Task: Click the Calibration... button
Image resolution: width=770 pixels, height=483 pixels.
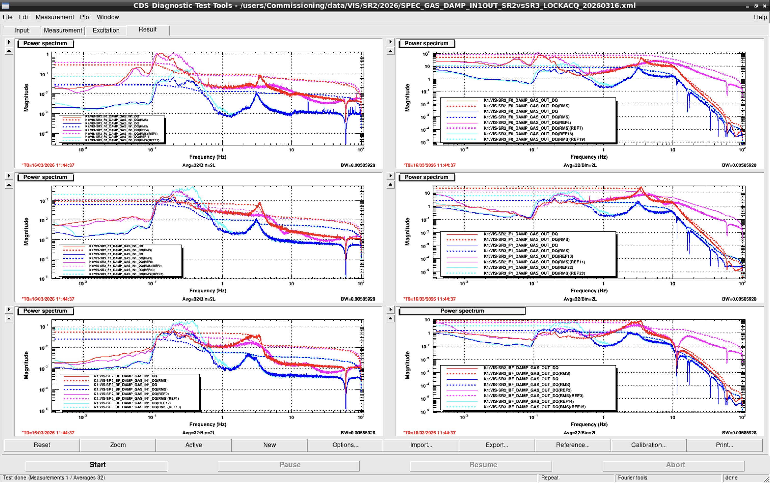Action: tap(649, 445)
